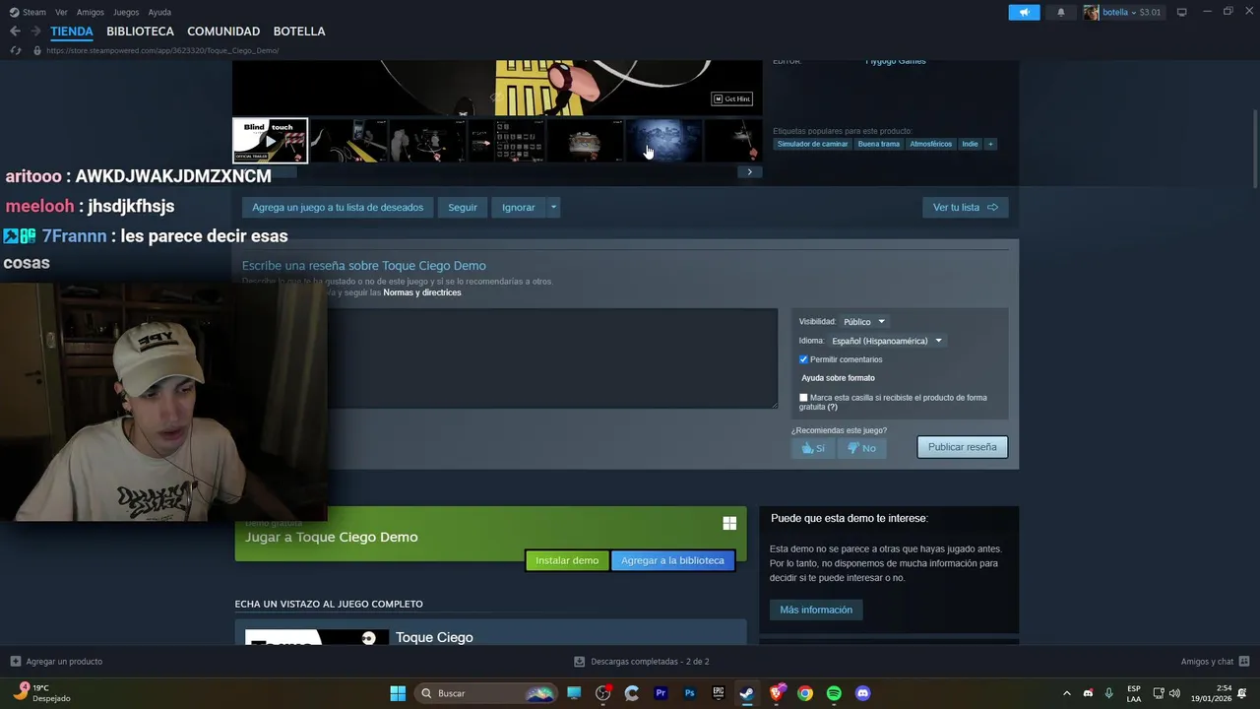1260x709 pixels.
Task: Click the Atmosféricos tag
Action: [x=931, y=144]
